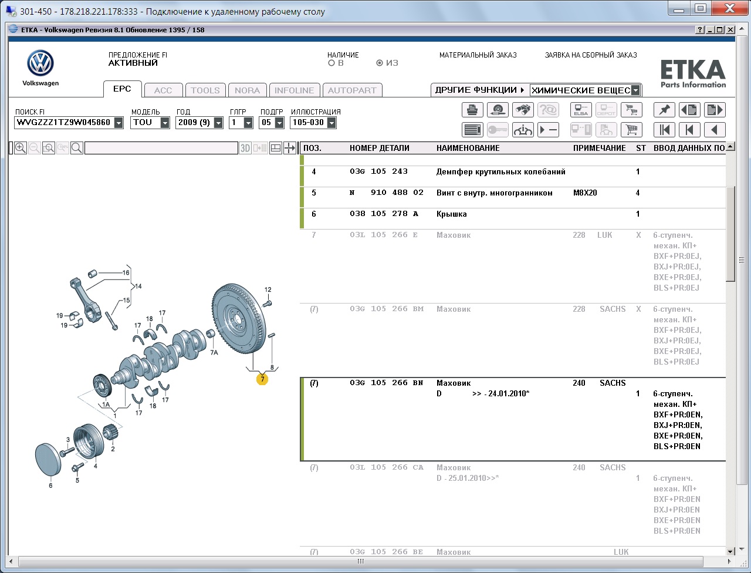
Task: Open the ГОД dropdown showing 2009 (9)
Action: point(218,123)
